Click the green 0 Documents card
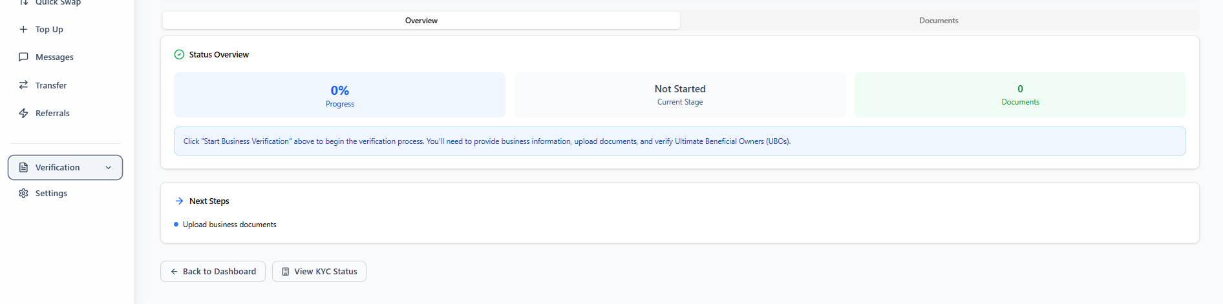1223x304 pixels. pos(1020,95)
